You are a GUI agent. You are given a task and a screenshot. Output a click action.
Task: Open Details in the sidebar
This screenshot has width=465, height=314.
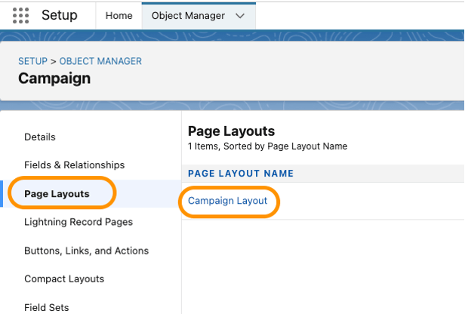tap(40, 137)
